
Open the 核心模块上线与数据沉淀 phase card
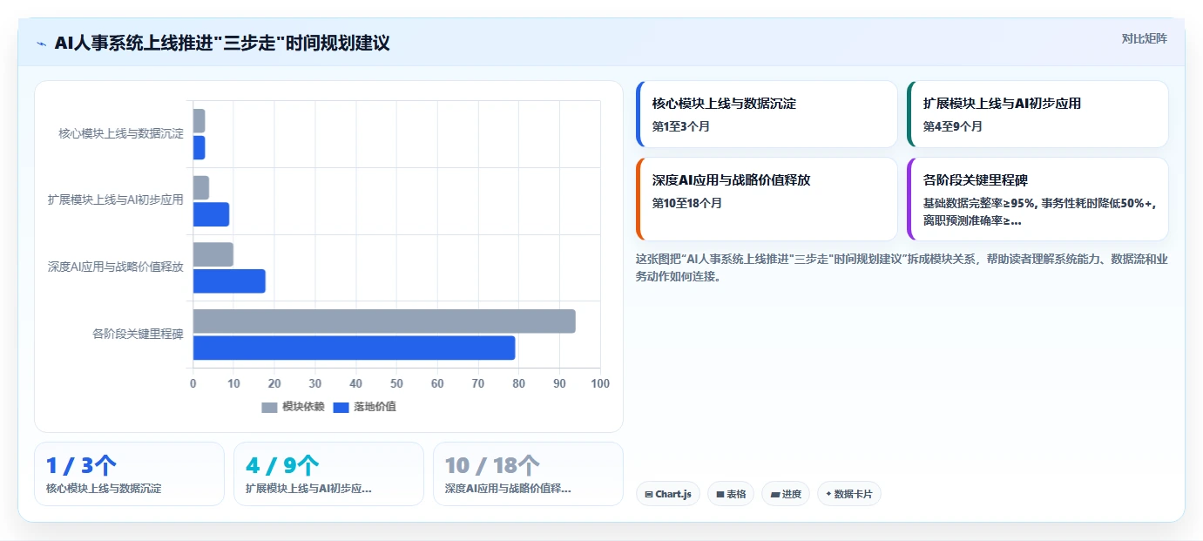point(767,114)
